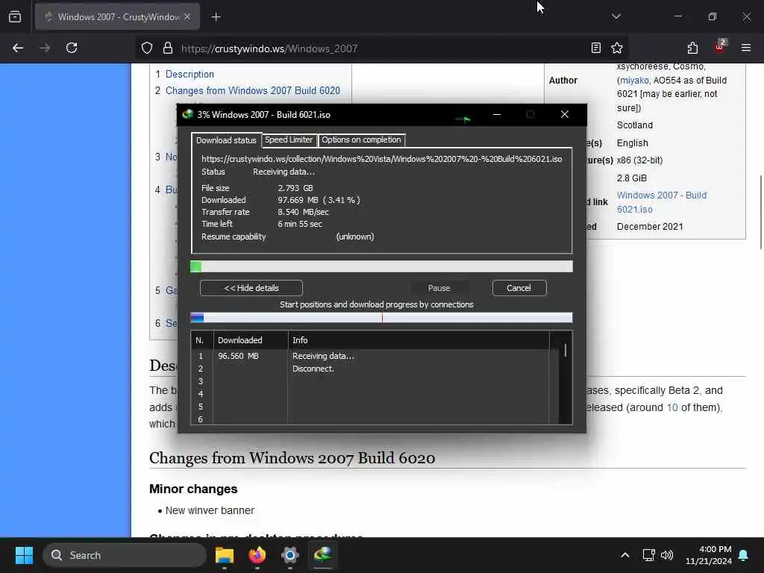The image size is (764, 573).
Task: Switch to the Download status tab
Action: [226, 140]
